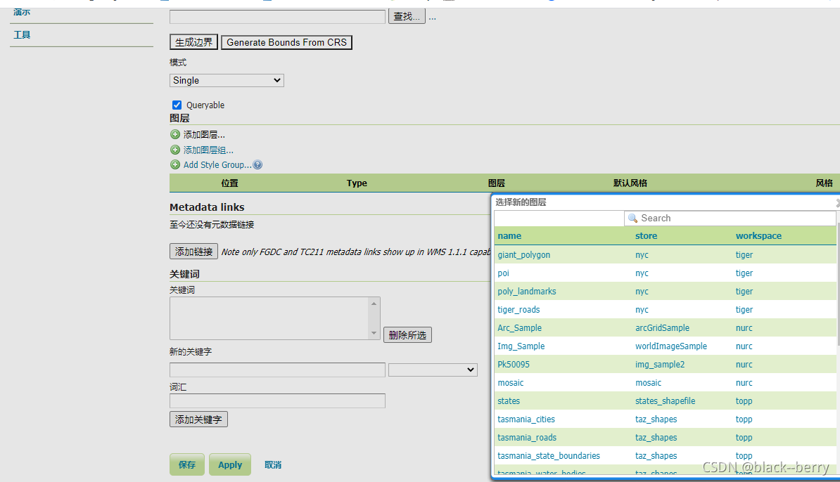Click the down arrow of the 关键词 list scrollbar

point(374,333)
